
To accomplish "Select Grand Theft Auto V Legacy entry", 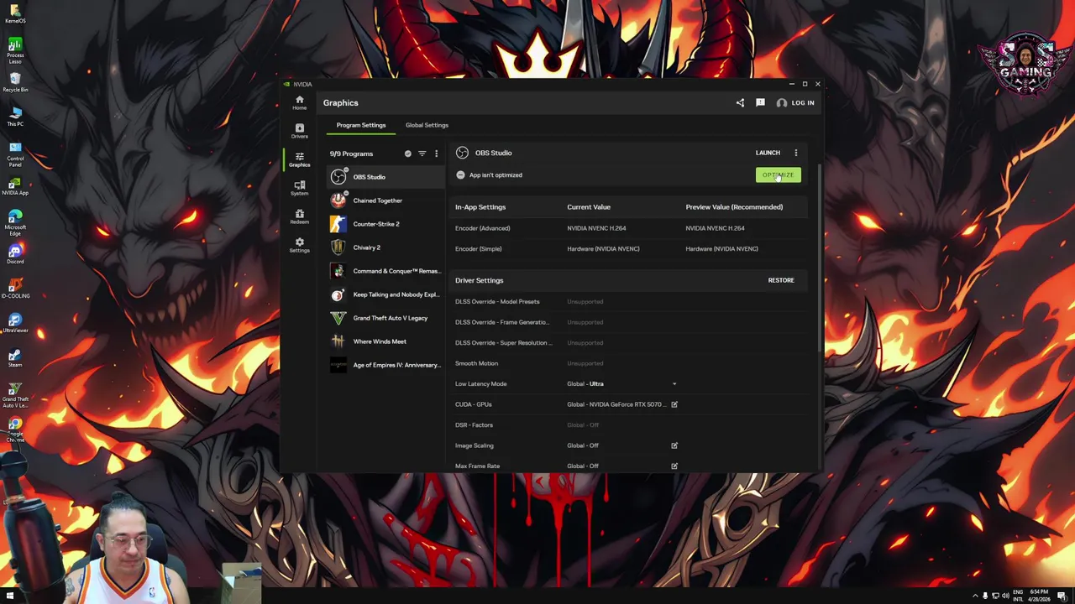I will click(385, 318).
